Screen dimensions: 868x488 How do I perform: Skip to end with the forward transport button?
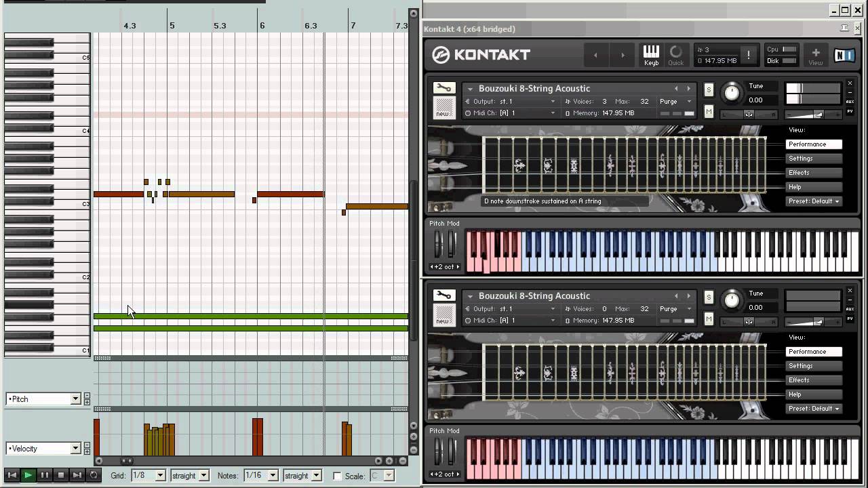(77, 475)
